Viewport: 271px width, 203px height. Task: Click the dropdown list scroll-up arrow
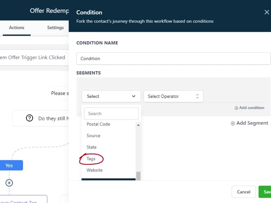(138, 125)
